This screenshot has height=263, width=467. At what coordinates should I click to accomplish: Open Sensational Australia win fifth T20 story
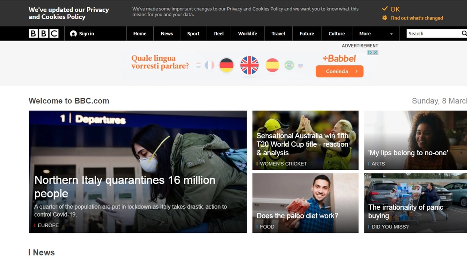pos(302,144)
